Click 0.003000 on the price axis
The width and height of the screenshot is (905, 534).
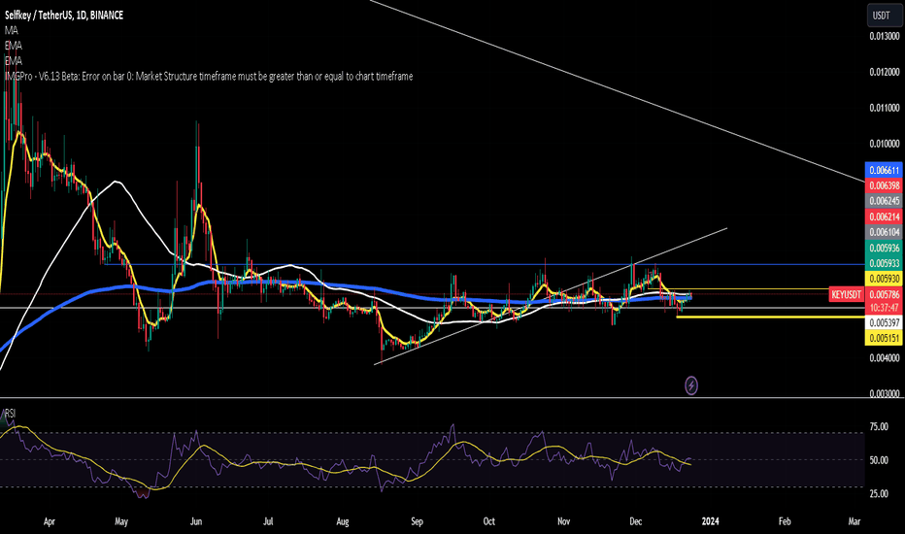[x=885, y=394]
